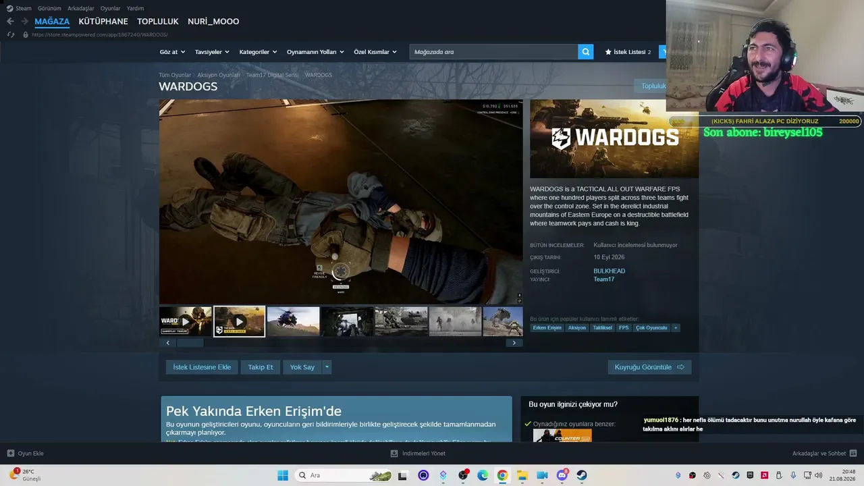The image size is (864, 486).
Task: Open the video camera app in the taskbar
Action: (x=542, y=475)
